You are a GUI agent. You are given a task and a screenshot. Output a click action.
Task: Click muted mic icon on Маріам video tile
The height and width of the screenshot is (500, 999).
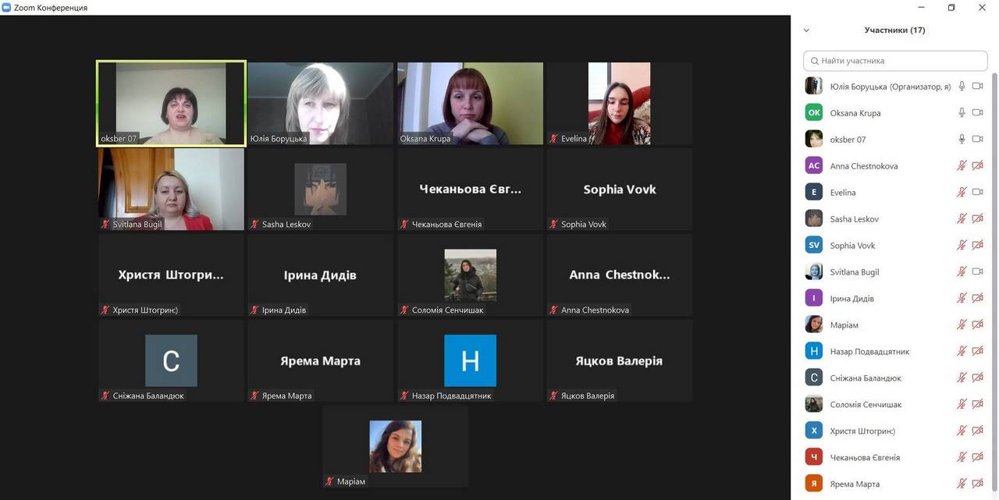tap(330, 481)
